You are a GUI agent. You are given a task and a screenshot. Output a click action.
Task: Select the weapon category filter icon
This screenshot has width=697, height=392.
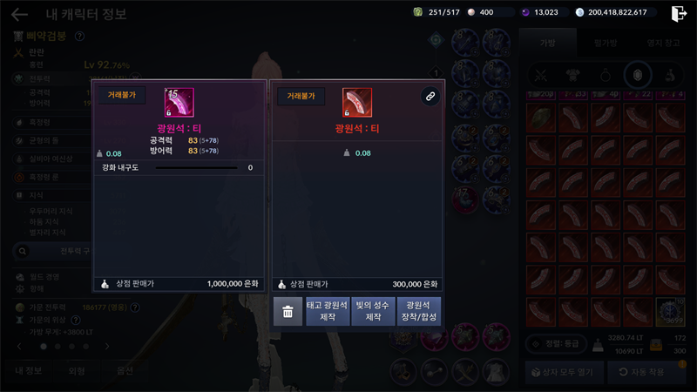click(x=540, y=76)
